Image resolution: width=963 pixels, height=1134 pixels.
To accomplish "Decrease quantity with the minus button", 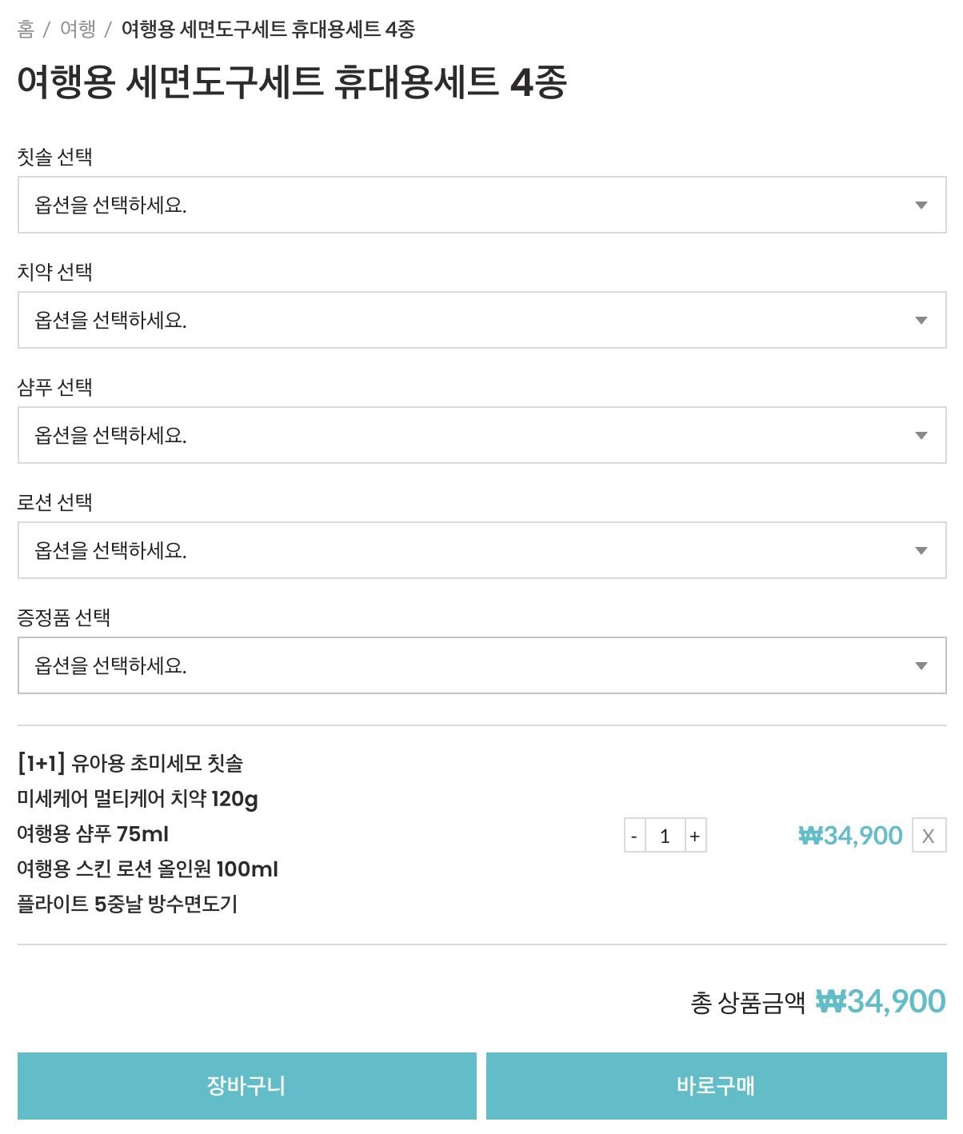I will point(634,837).
